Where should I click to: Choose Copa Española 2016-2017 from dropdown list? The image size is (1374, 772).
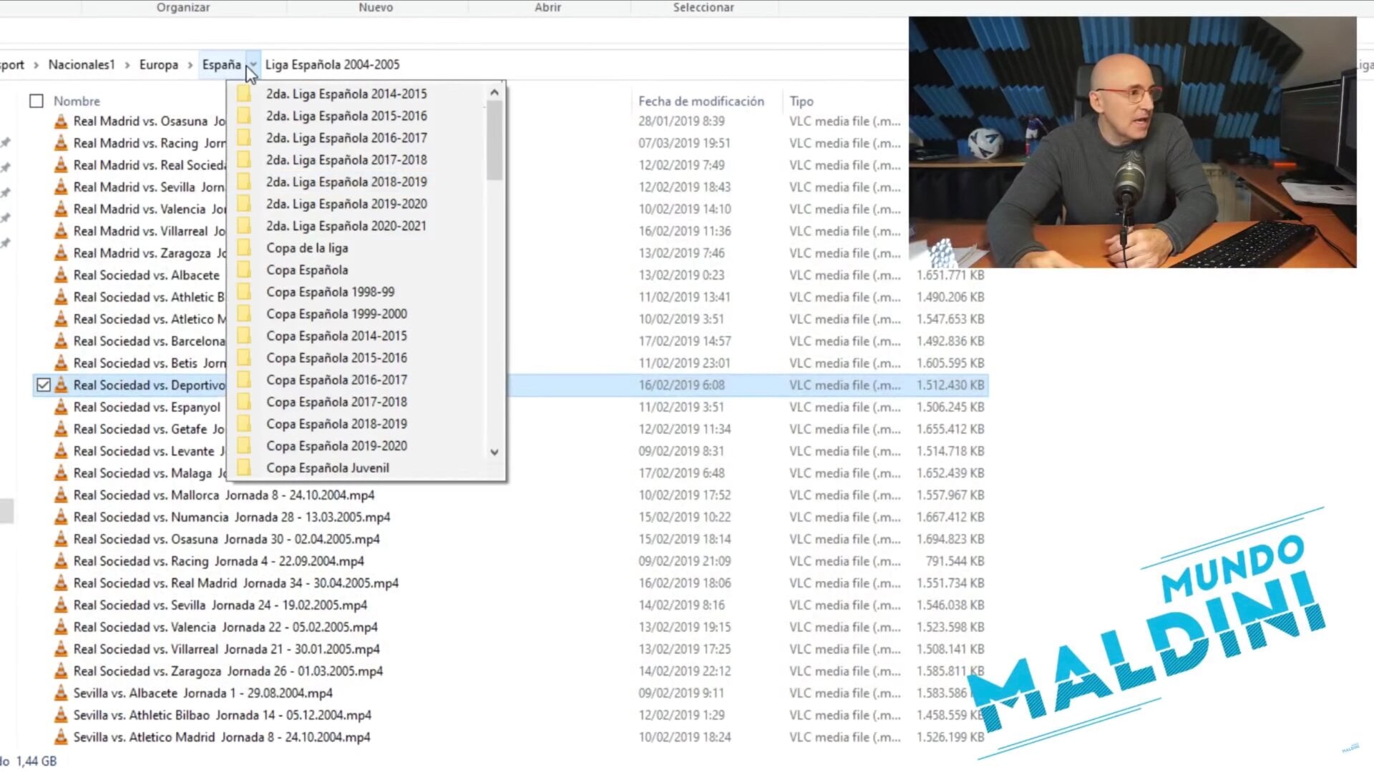pyautogui.click(x=336, y=380)
